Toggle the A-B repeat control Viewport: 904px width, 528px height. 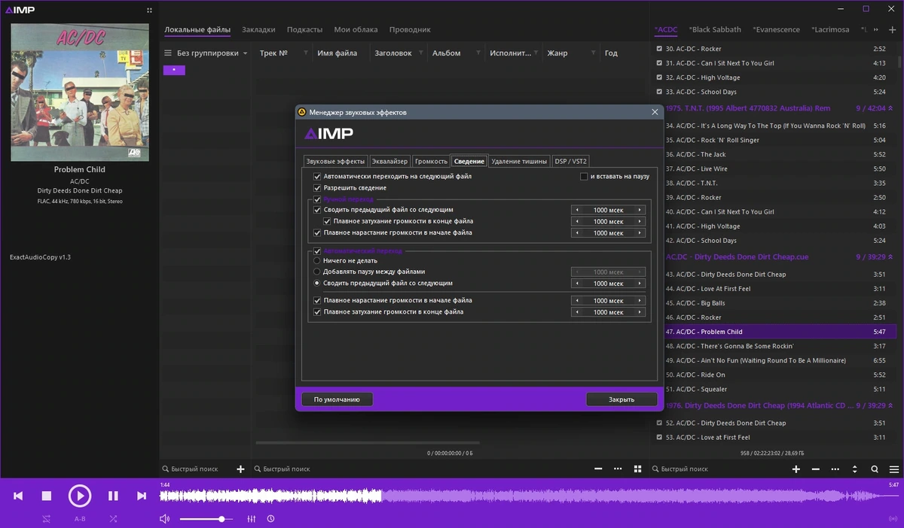tap(80, 519)
